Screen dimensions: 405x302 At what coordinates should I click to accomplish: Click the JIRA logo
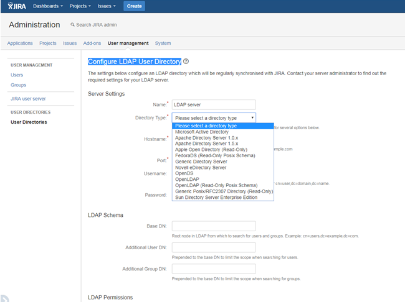pos(17,6)
